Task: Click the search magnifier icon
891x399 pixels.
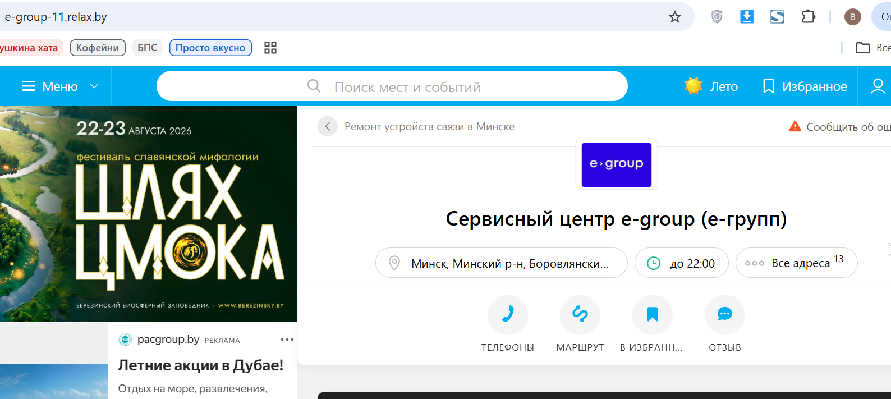Action: (x=314, y=86)
